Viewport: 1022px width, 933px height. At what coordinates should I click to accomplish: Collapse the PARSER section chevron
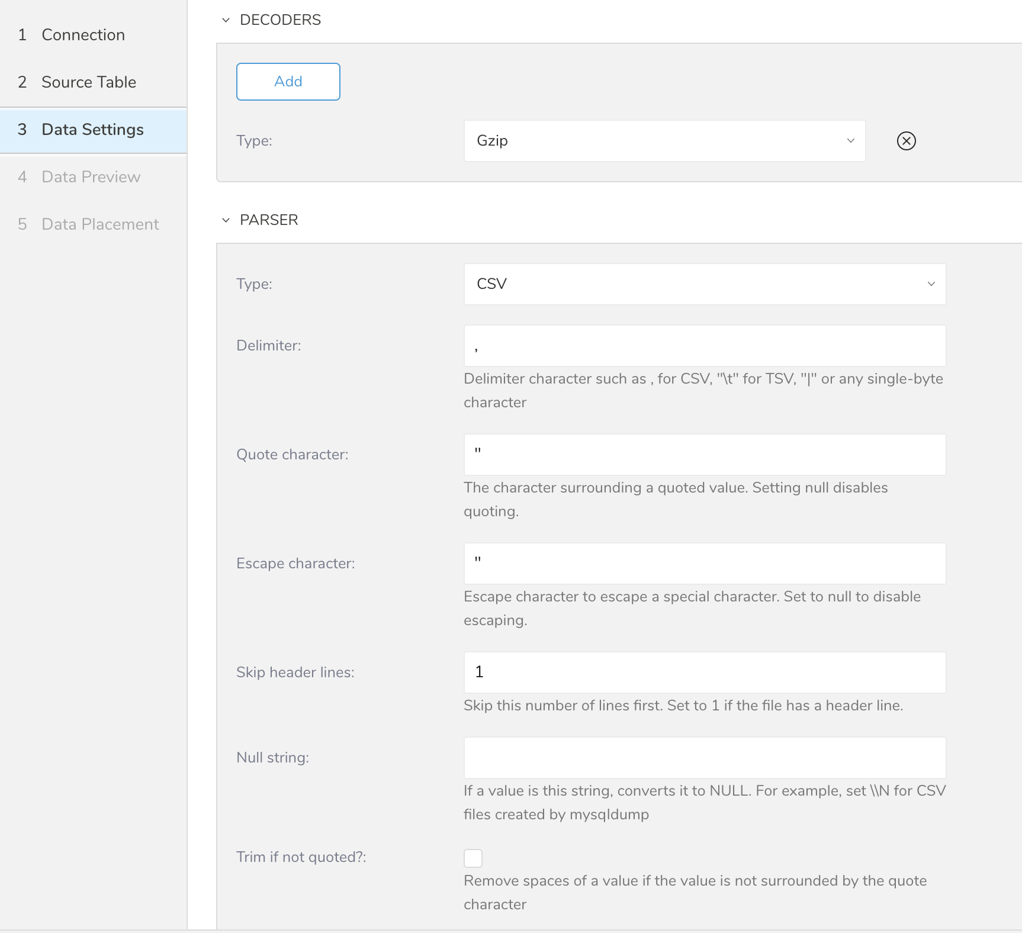(226, 220)
